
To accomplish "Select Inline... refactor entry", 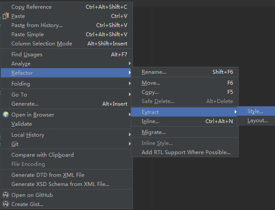I will coord(184,121).
